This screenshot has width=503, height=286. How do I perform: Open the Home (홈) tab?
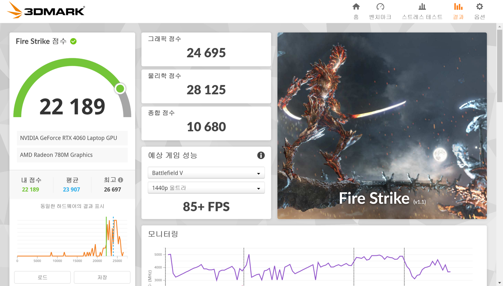[356, 11]
